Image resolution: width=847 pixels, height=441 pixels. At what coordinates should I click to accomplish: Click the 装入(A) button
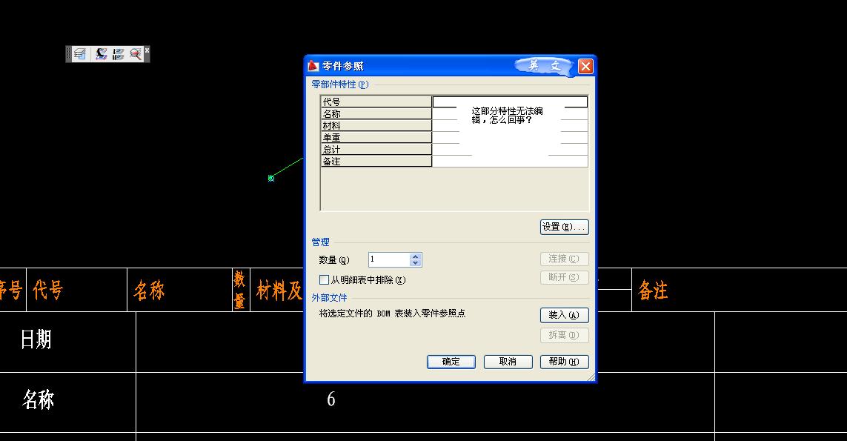point(565,315)
